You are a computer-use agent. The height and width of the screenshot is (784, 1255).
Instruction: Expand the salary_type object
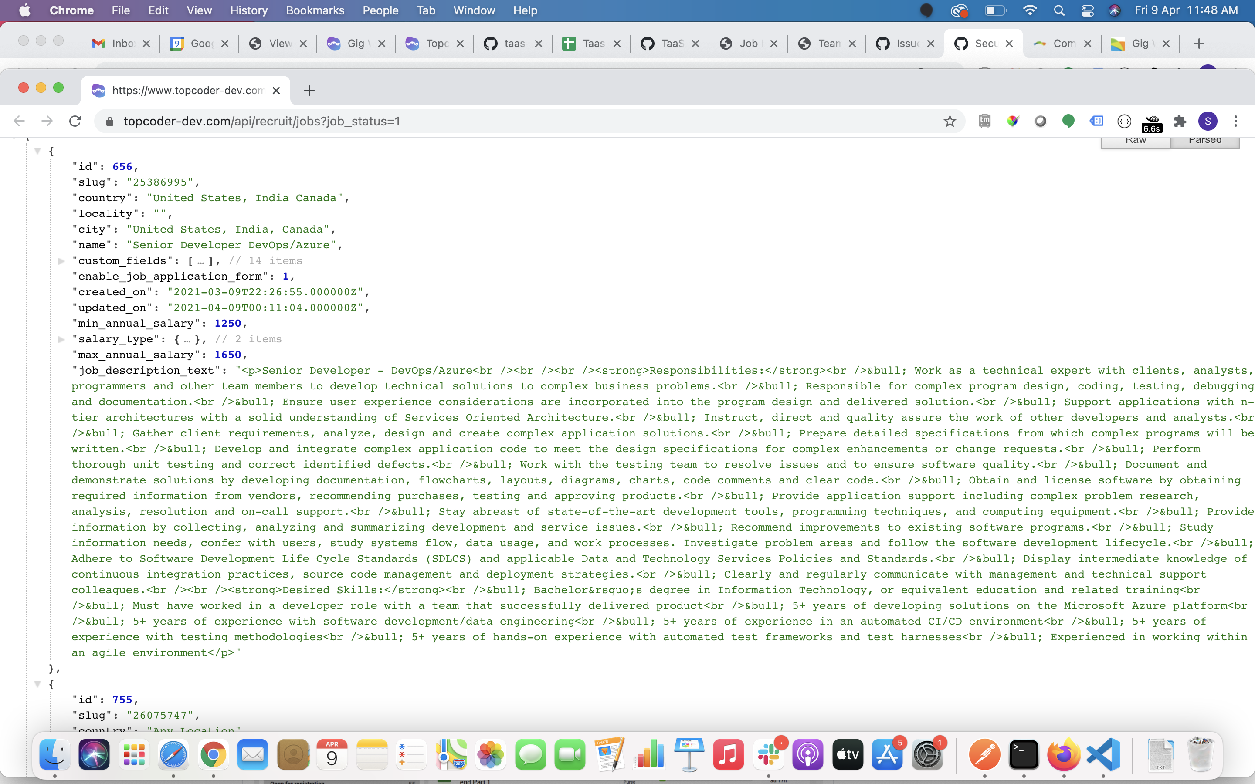[x=61, y=339]
